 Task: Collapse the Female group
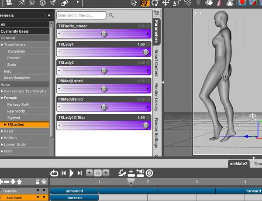2,98
